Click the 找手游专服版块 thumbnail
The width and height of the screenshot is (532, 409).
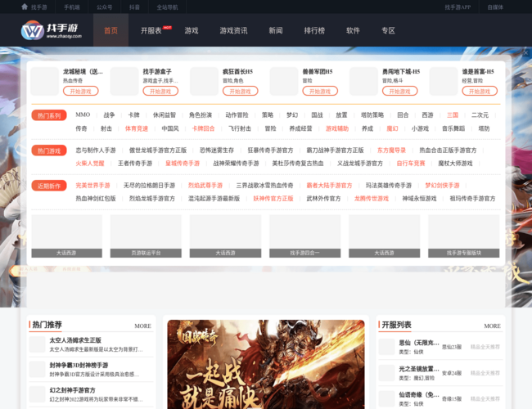click(x=464, y=236)
